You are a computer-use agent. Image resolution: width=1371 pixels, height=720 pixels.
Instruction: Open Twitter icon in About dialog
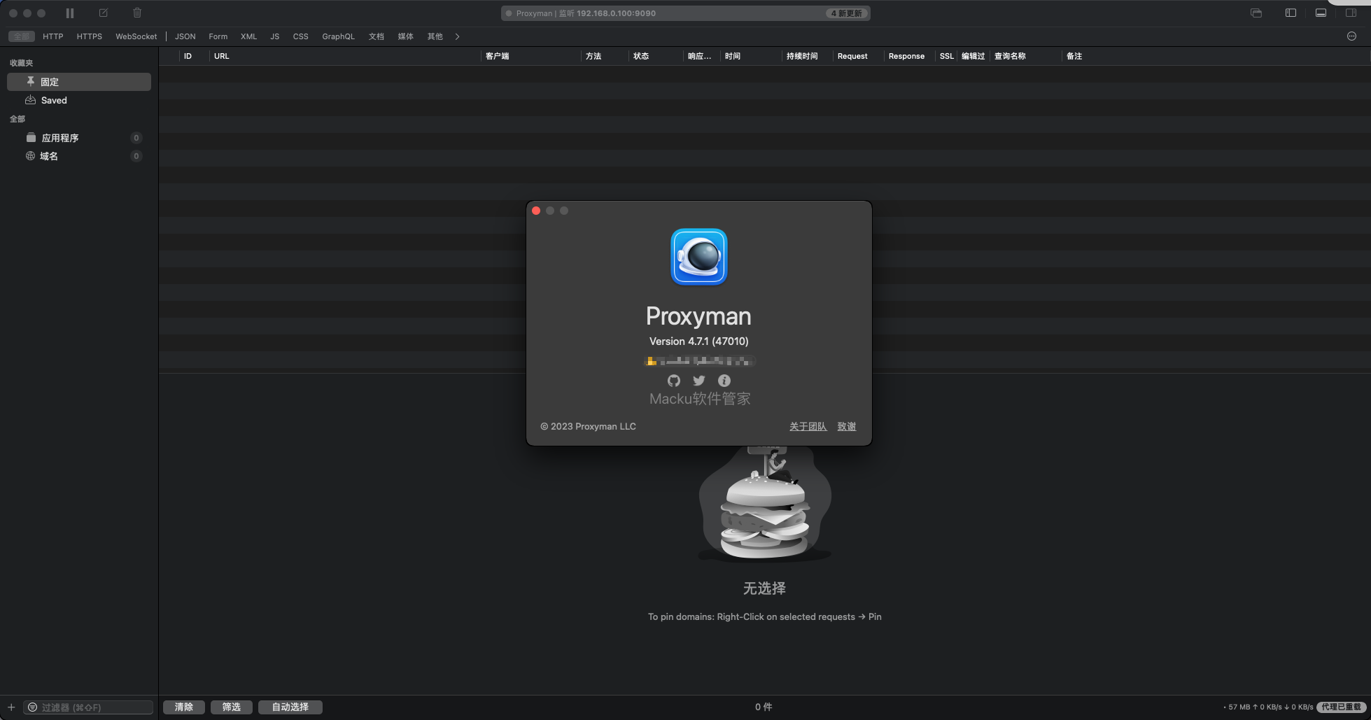pyautogui.click(x=699, y=381)
